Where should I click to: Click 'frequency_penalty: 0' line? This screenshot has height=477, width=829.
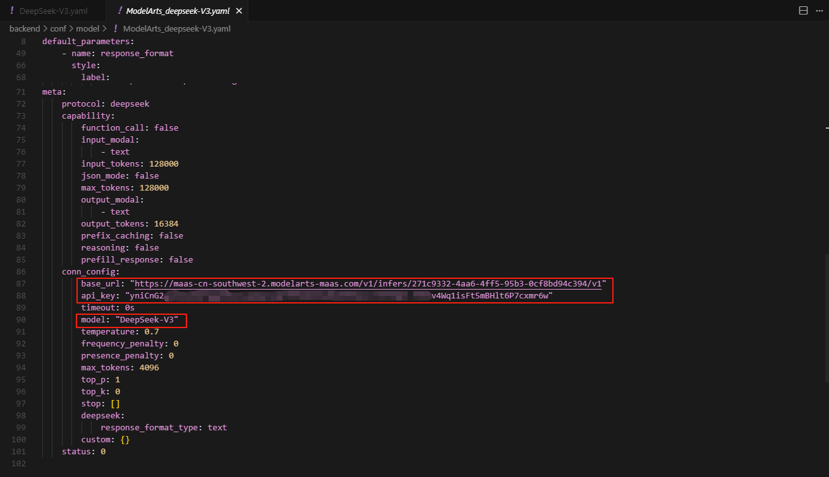tap(130, 343)
